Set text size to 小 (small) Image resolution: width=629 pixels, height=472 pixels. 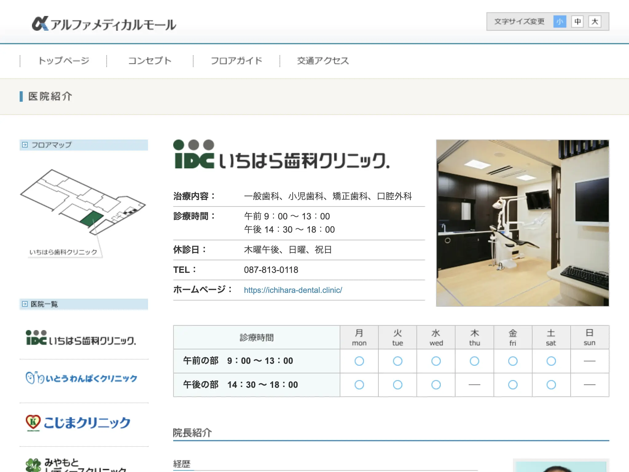point(560,22)
